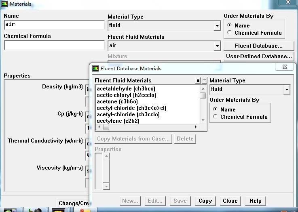Click the deselect-all icon above fluid materials list
Screen dimensions: 298x212
tap(204, 80)
